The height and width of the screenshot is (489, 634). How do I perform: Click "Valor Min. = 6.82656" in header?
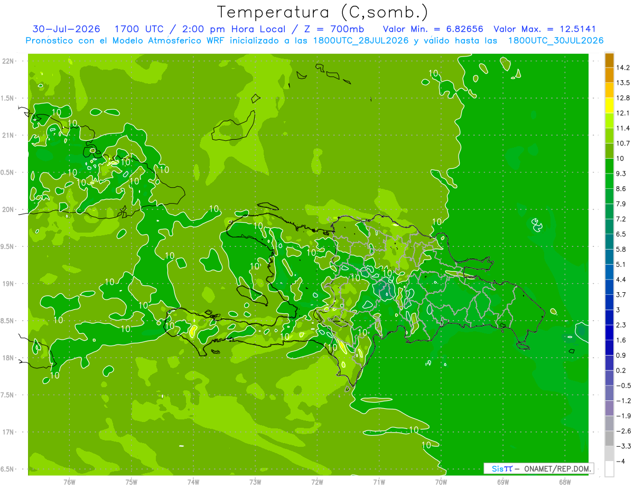click(433, 29)
